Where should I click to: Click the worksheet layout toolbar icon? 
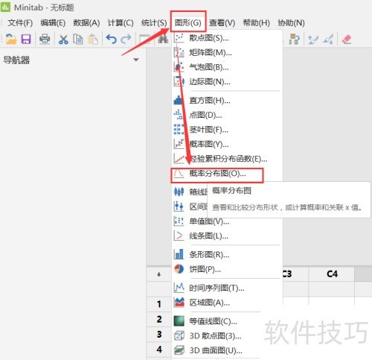(x=294, y=40)
